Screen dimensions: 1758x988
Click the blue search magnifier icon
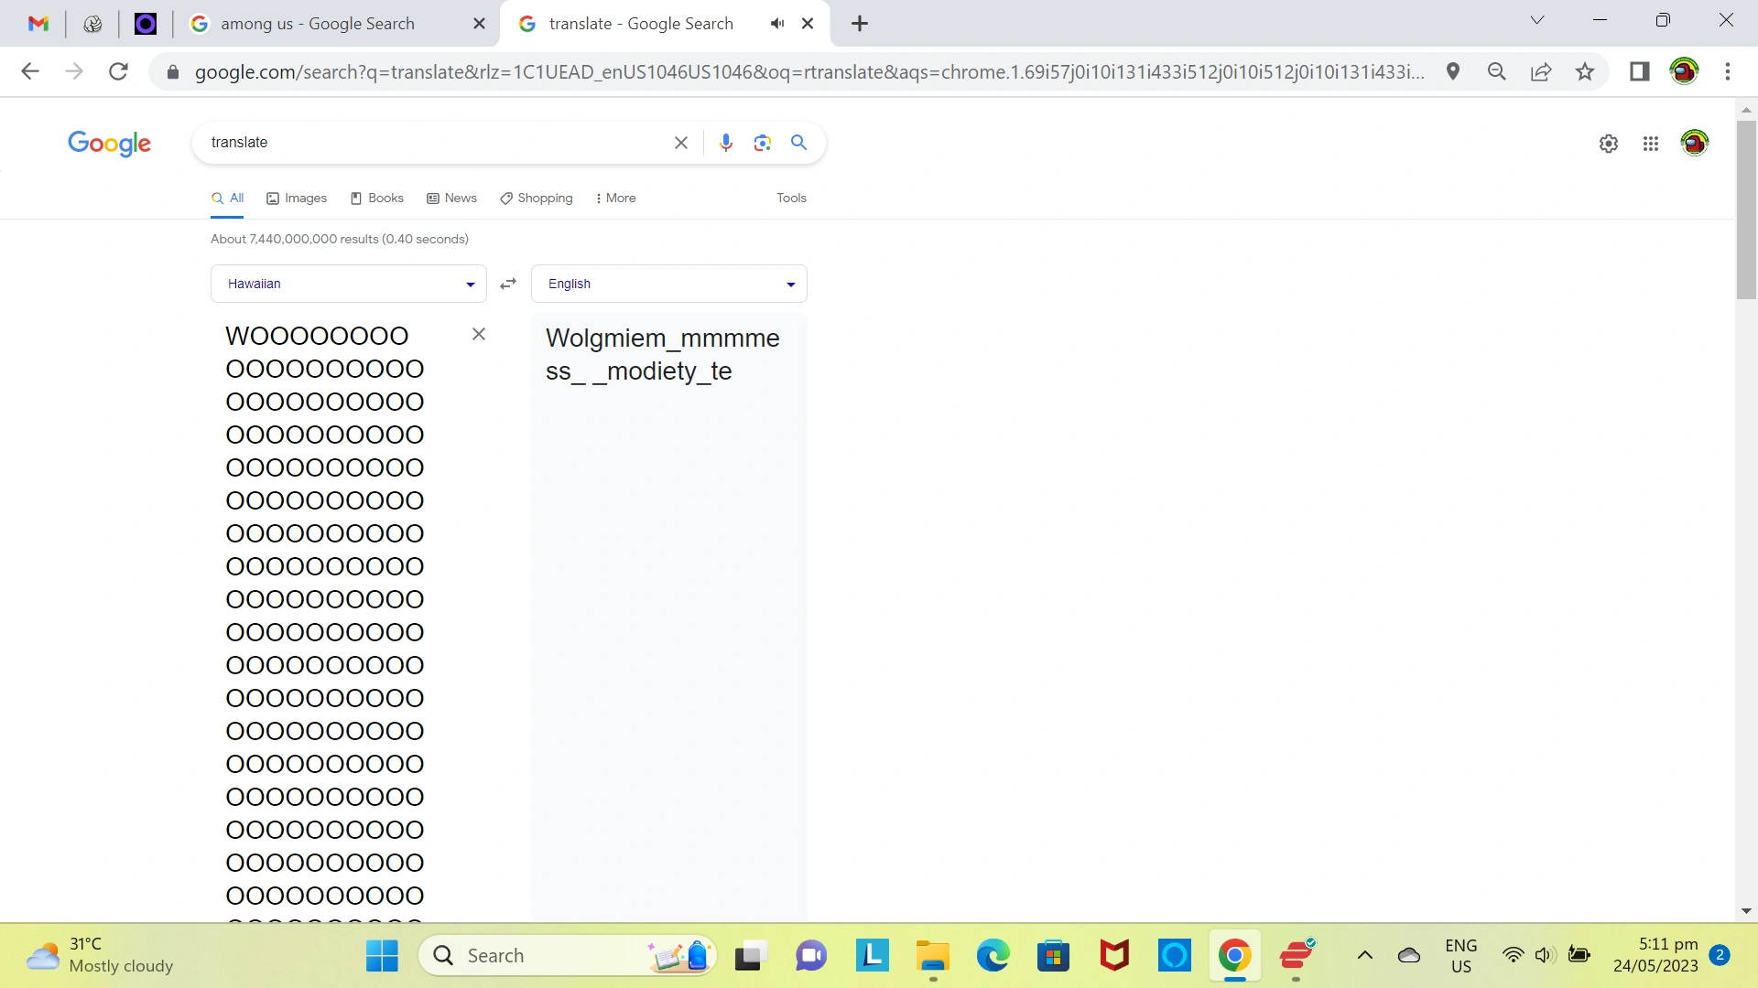click(x=798, y=143)
